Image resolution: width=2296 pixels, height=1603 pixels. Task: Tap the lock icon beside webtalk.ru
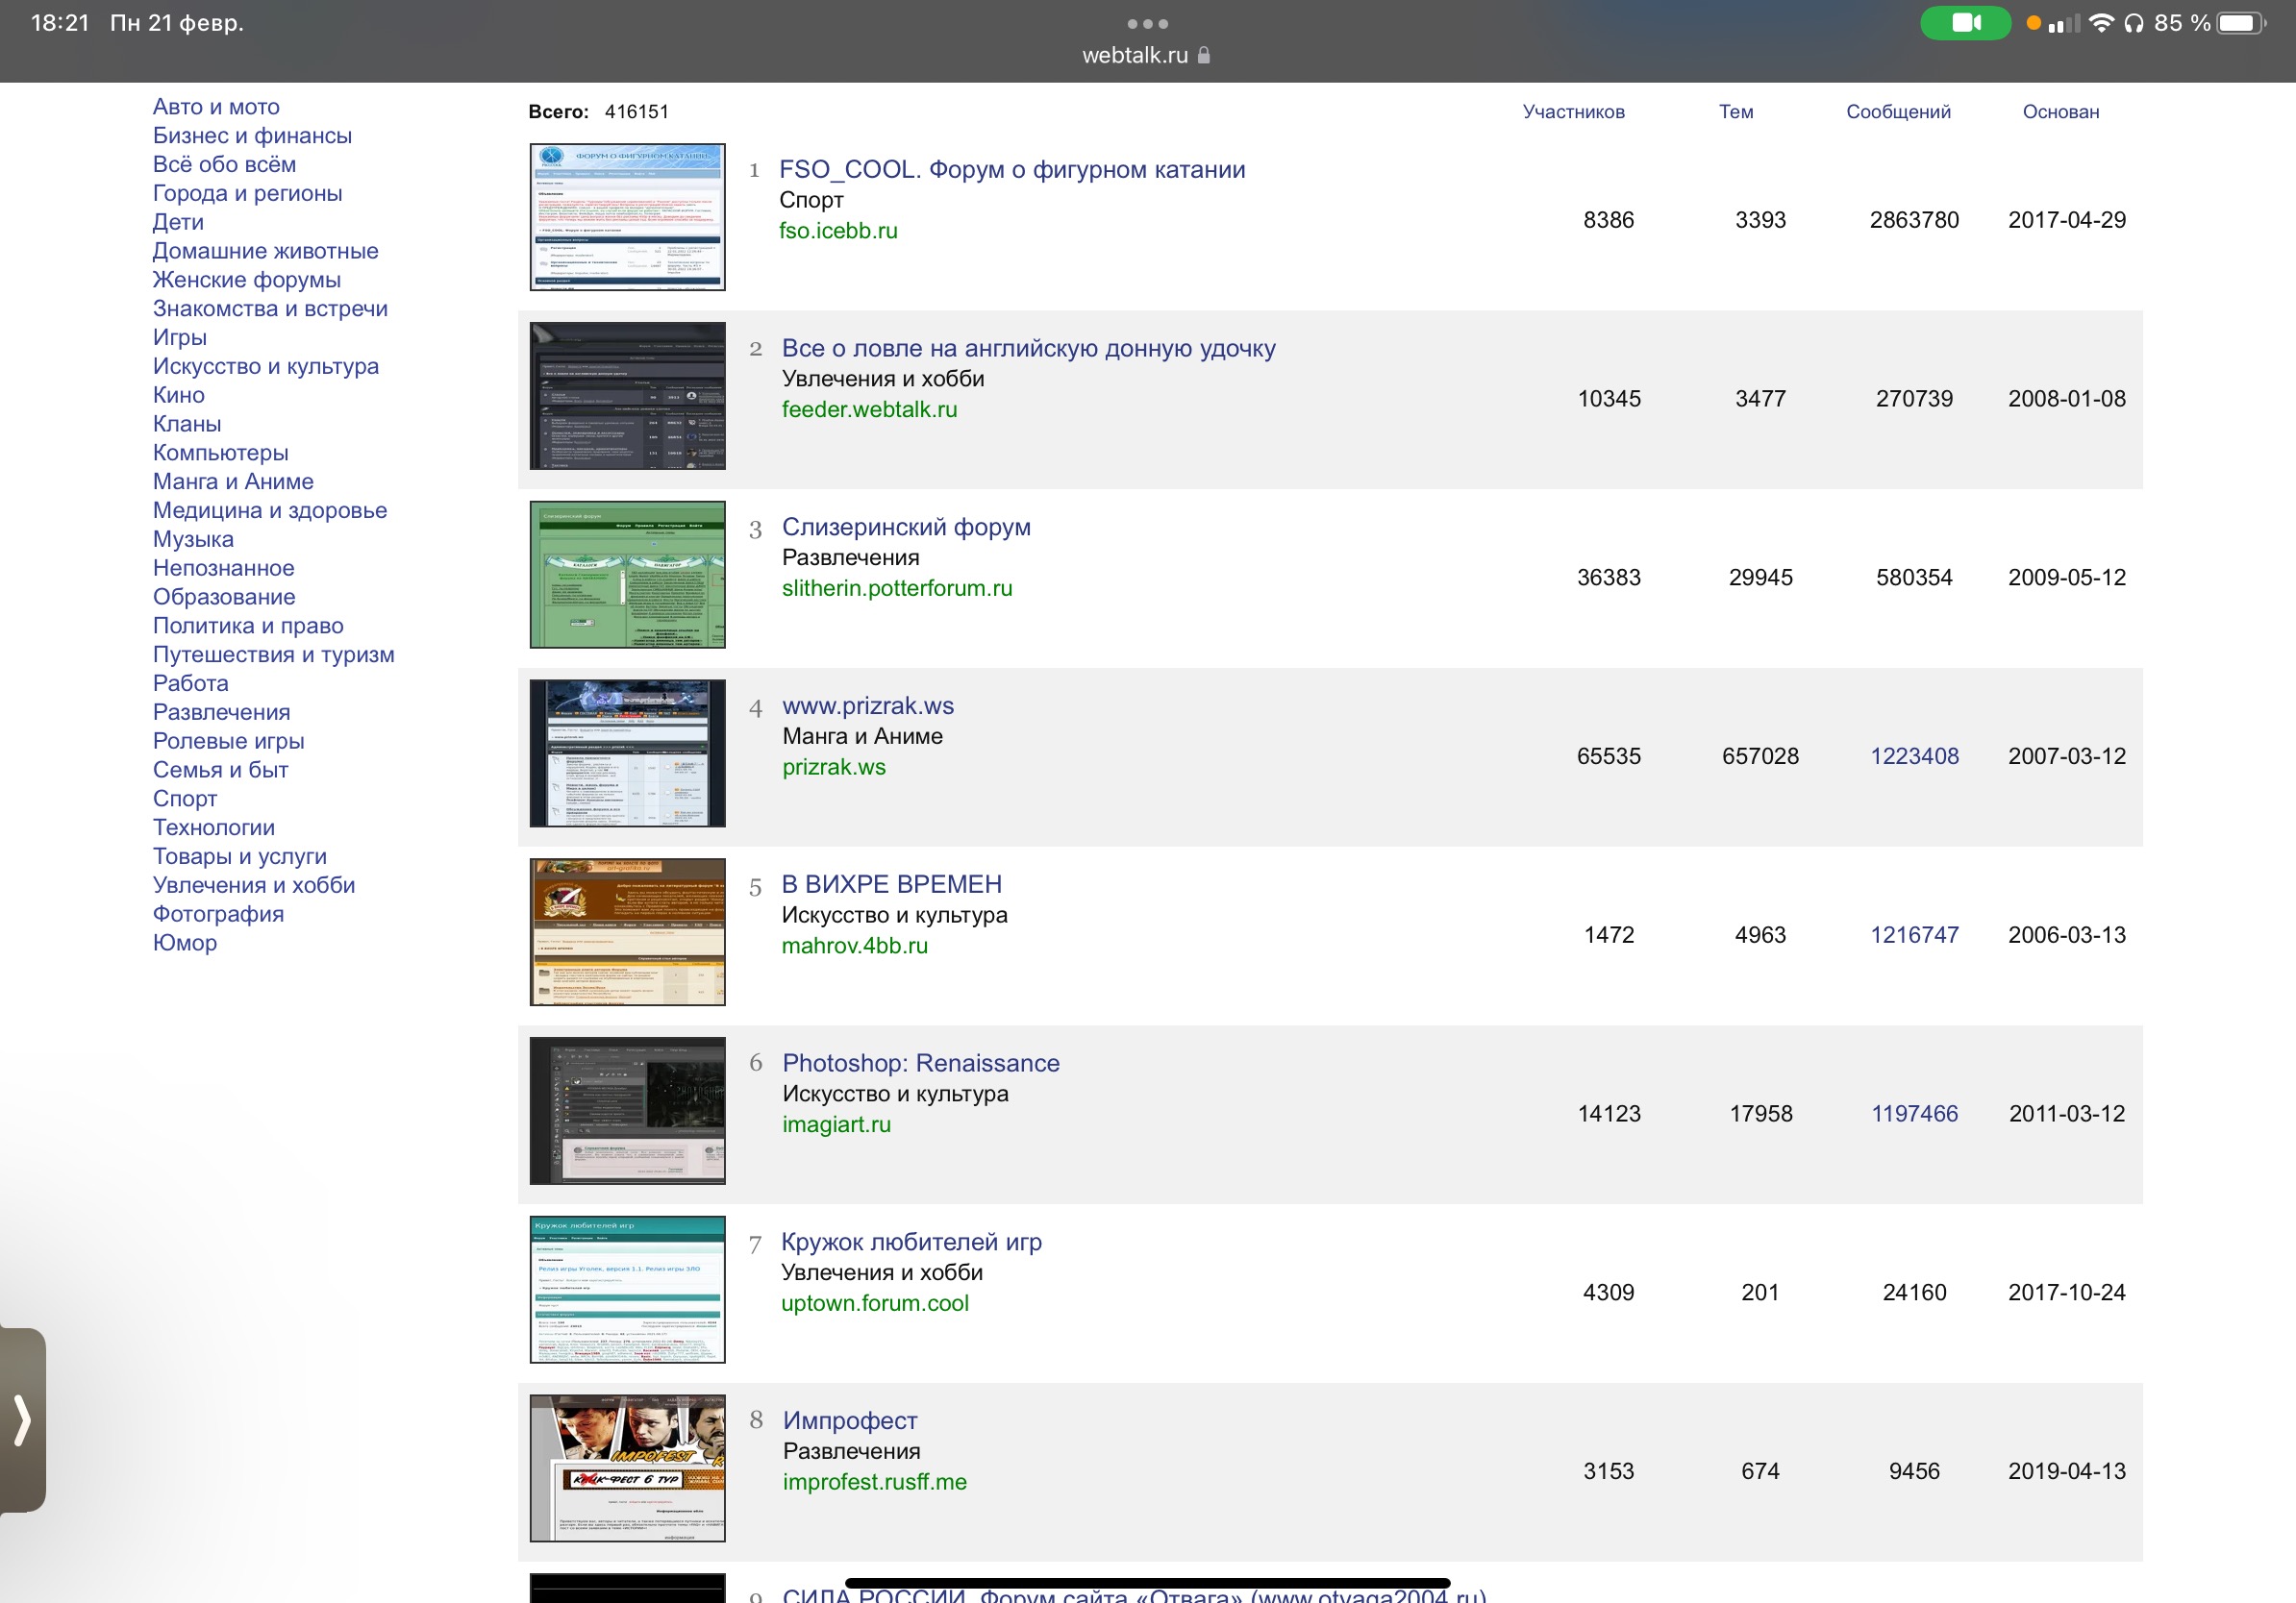coord(1204,56)
